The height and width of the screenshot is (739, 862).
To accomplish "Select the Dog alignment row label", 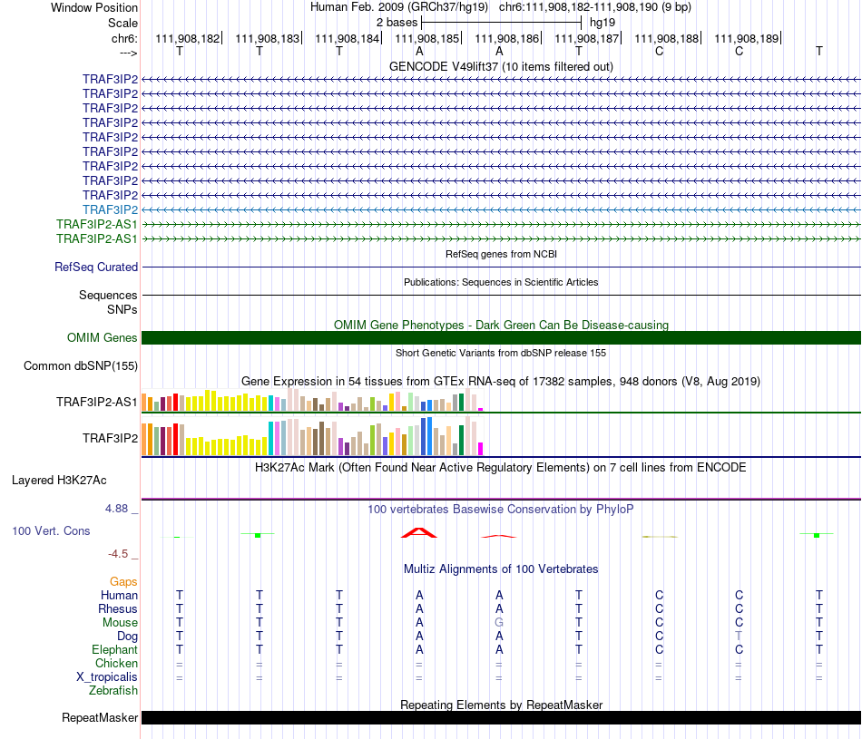I will [x=127, y=637].
